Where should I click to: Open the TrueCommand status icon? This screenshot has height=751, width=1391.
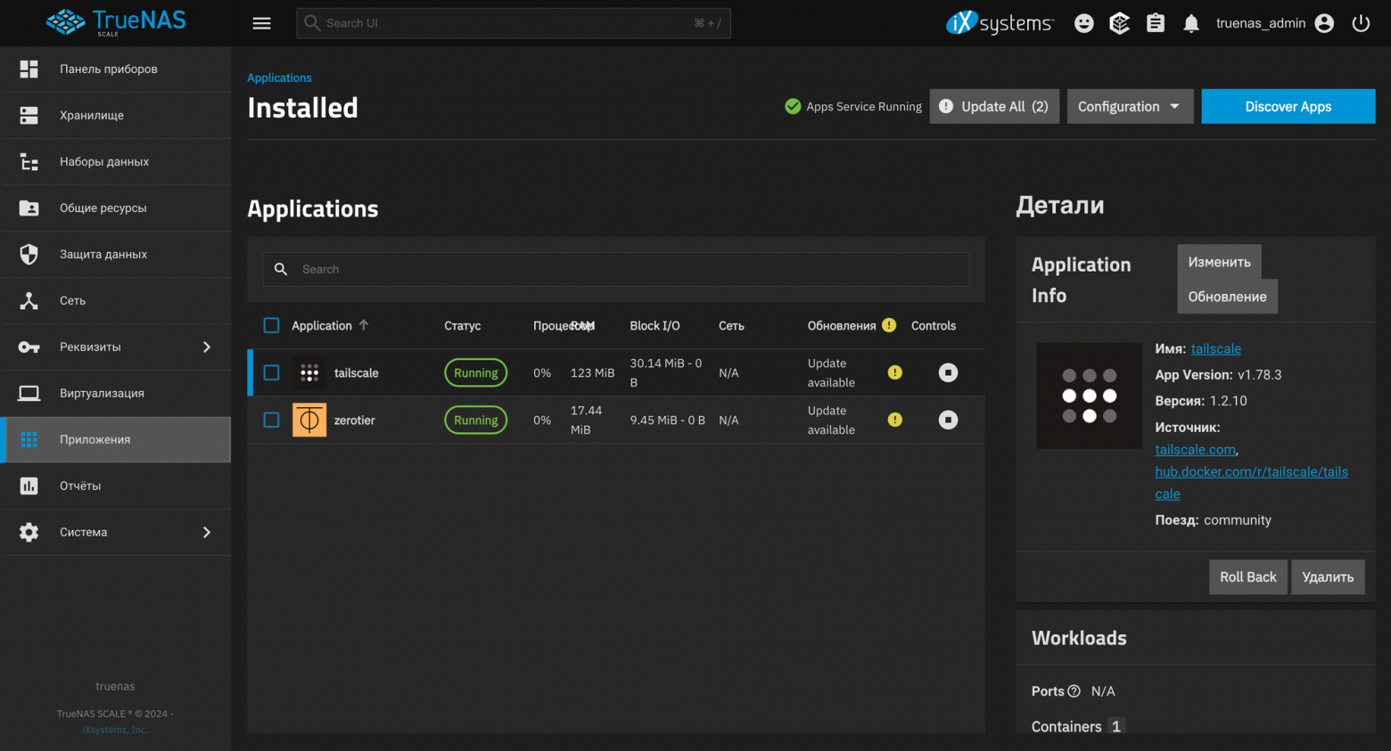pyautogui.click(x=1120, y=23)
